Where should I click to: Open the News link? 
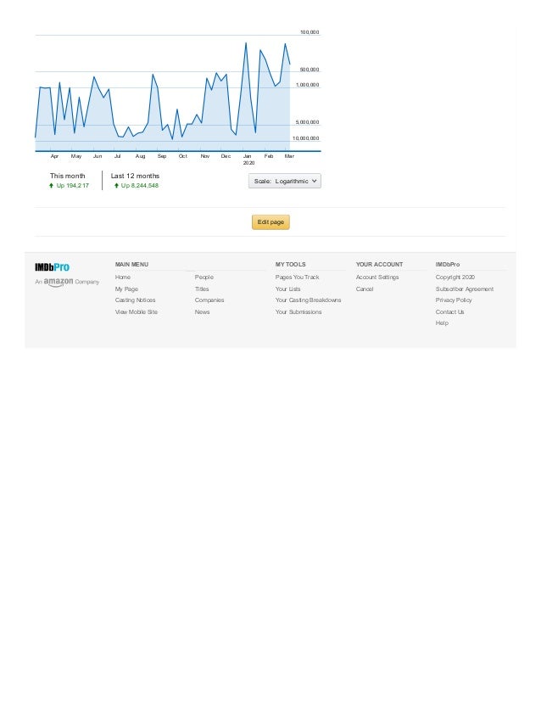coord(203,312)
